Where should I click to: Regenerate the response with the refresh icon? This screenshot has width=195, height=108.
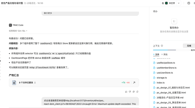[137, 92]
